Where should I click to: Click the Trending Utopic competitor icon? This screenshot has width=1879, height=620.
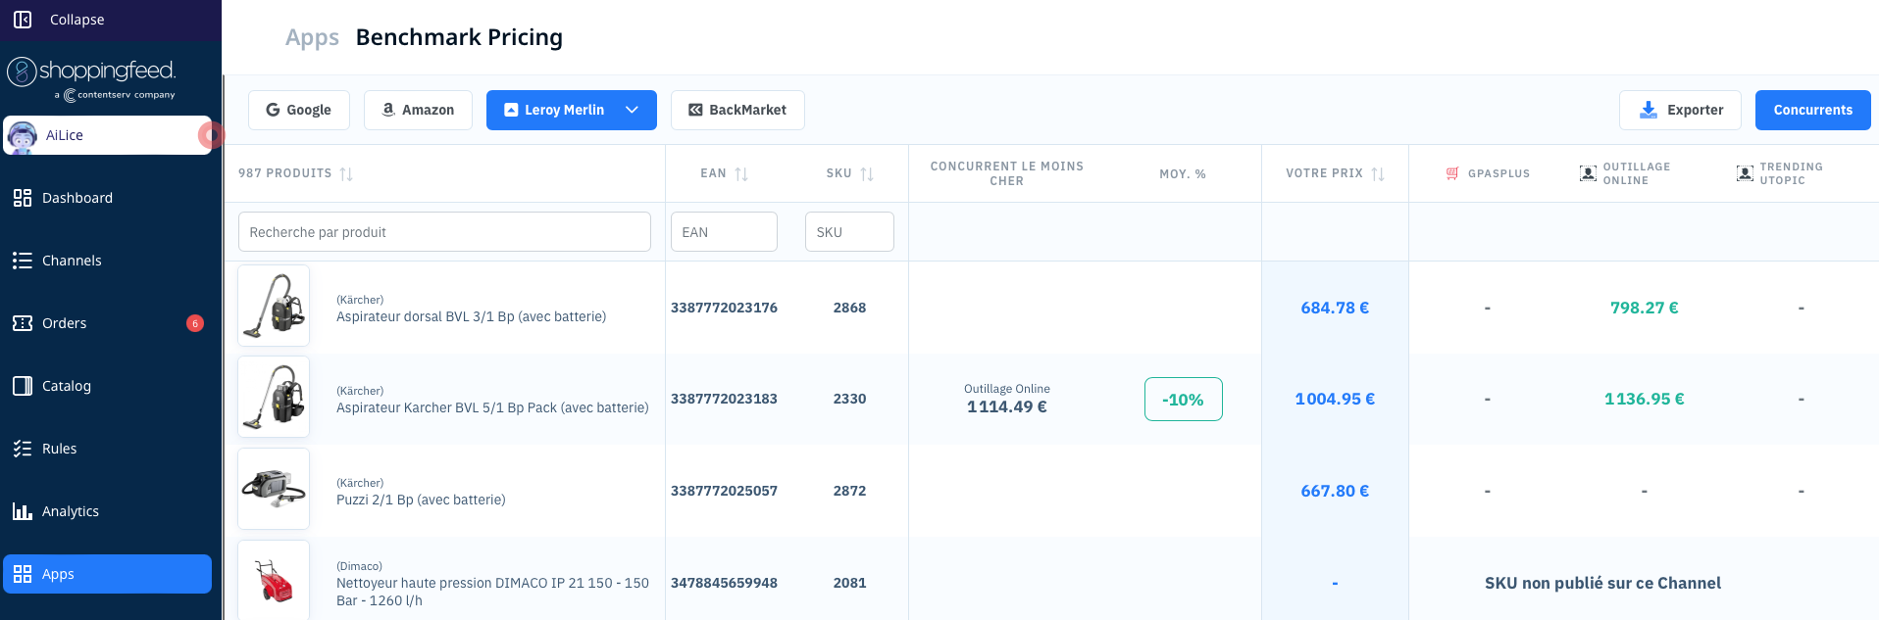tap(1745, 173)
